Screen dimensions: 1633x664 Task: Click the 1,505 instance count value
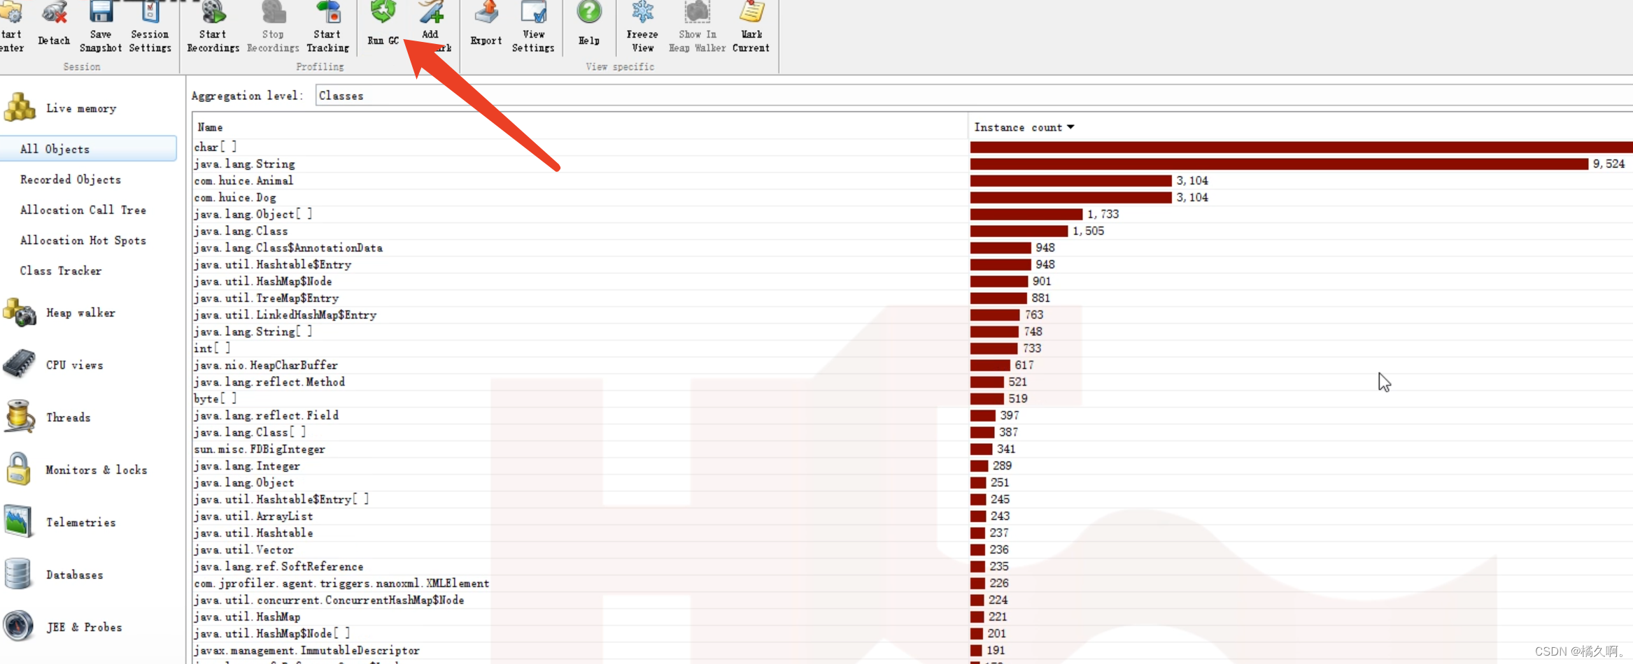(x=1088, y=231)
